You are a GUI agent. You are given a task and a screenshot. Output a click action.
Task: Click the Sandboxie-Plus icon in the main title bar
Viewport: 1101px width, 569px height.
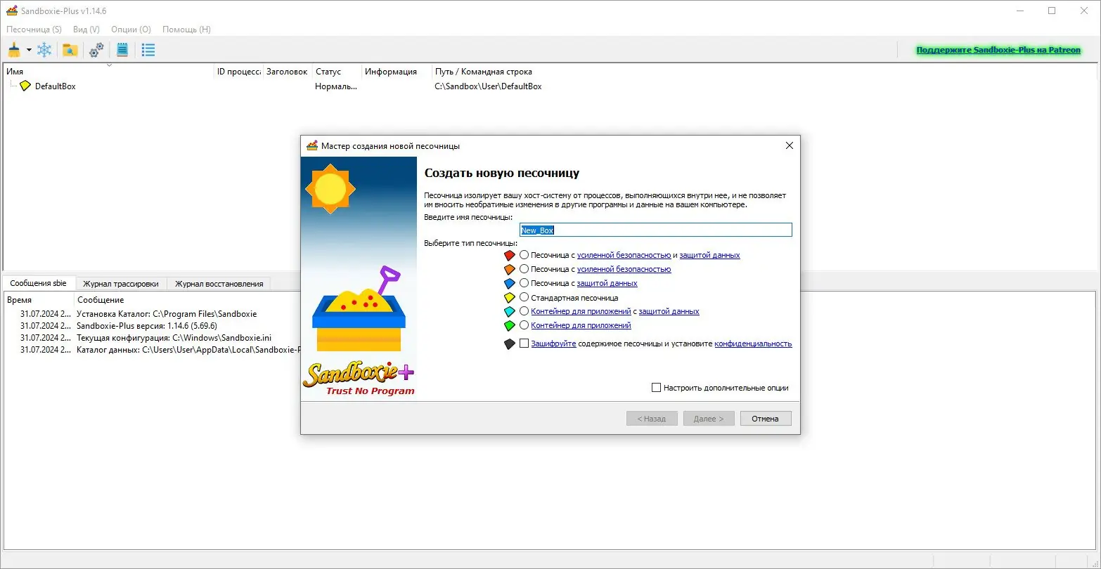coord(11,11)
